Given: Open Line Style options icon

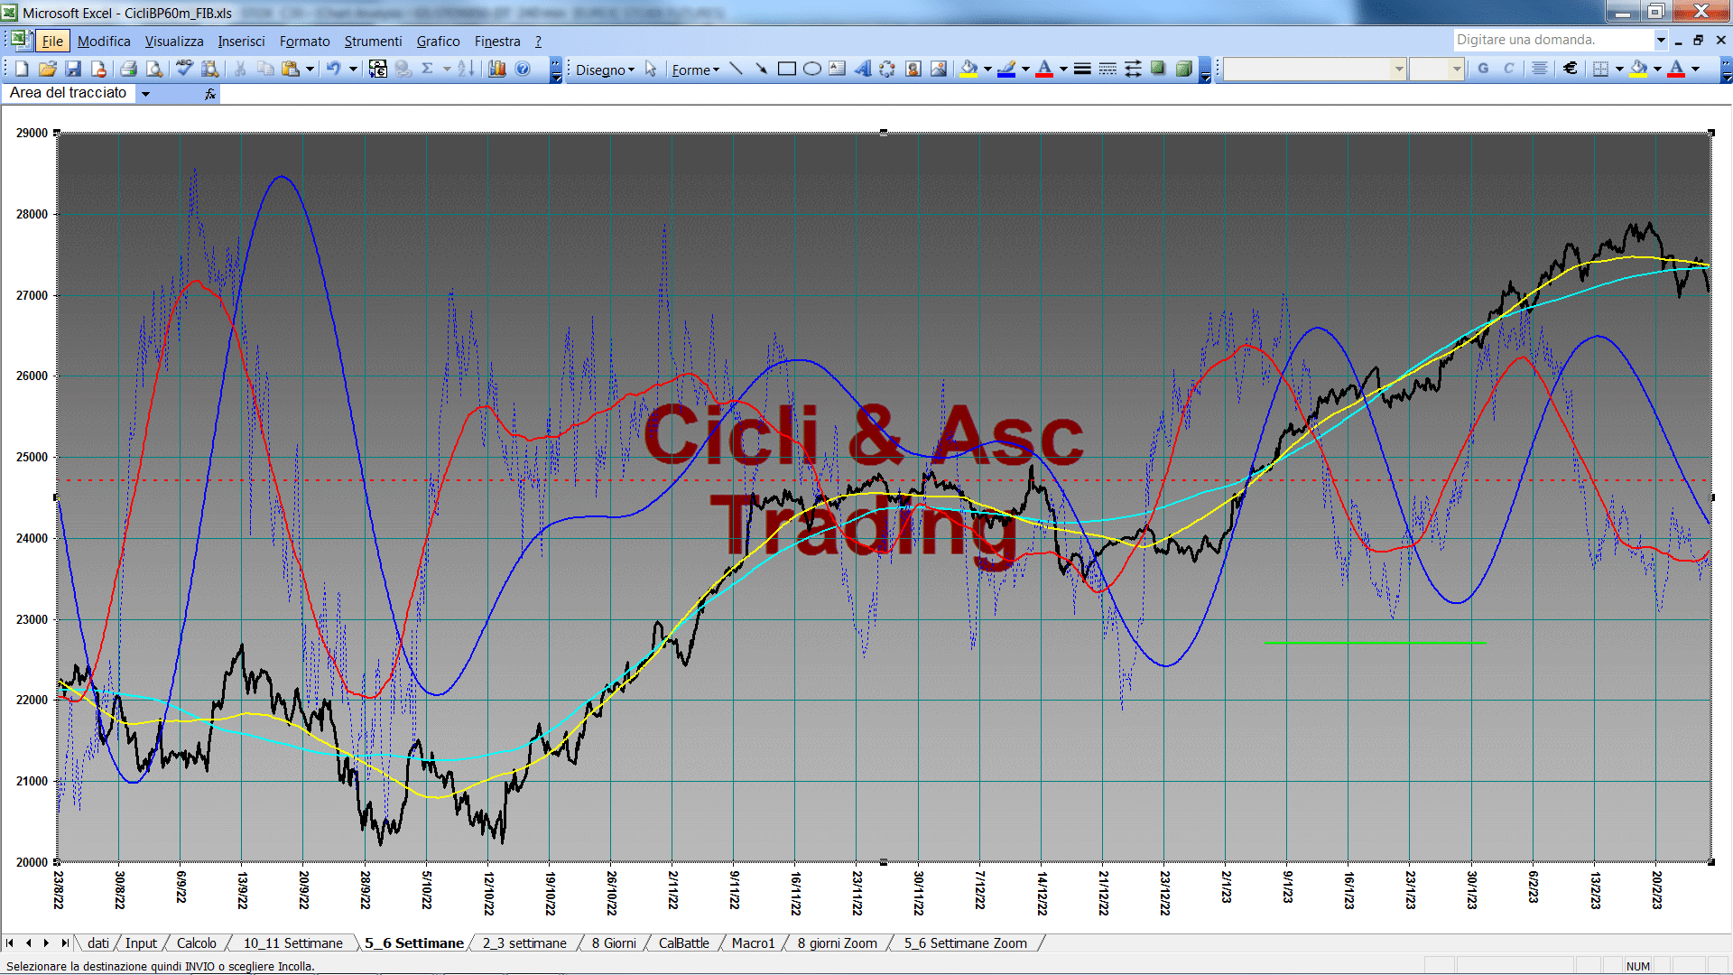Looking at the screenshot, I should coord(1082,69).
